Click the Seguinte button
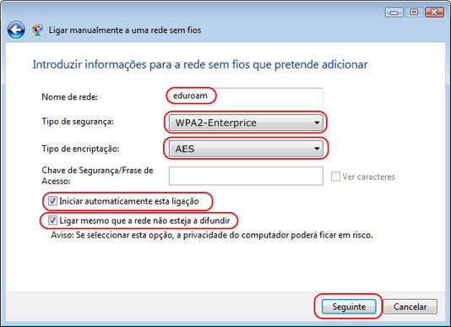 pos(349,307)
